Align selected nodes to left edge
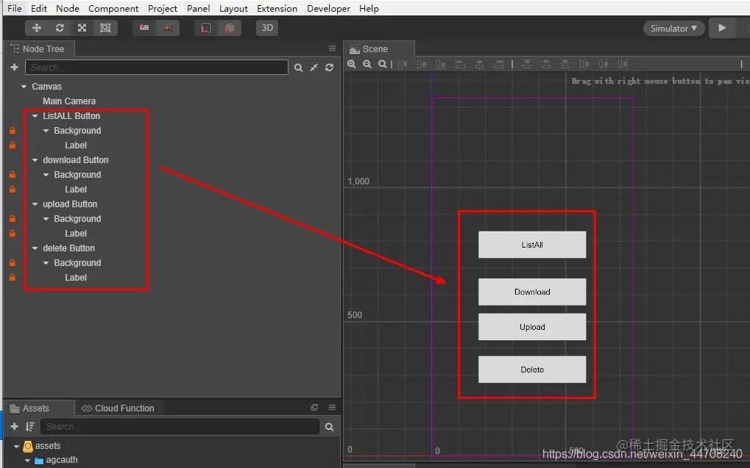 [460, 64]
